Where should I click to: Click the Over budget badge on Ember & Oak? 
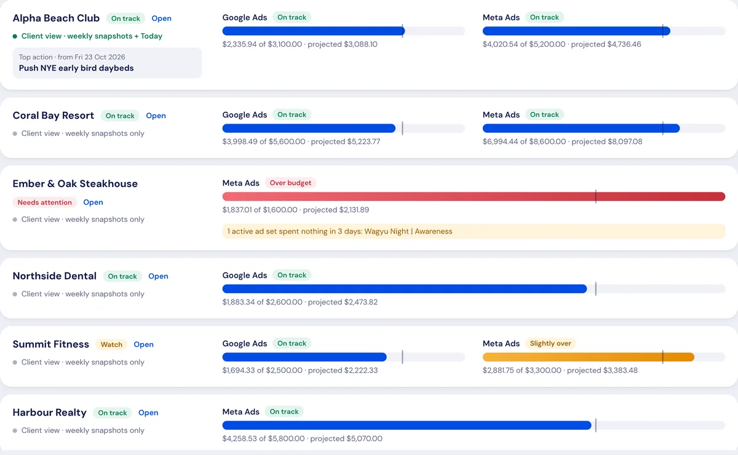click(290, 183)
